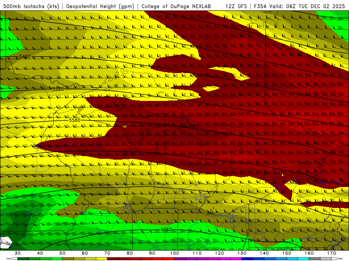
Task: Click the bright yellow 65-70 kt legend swatch
Action: 102,259
